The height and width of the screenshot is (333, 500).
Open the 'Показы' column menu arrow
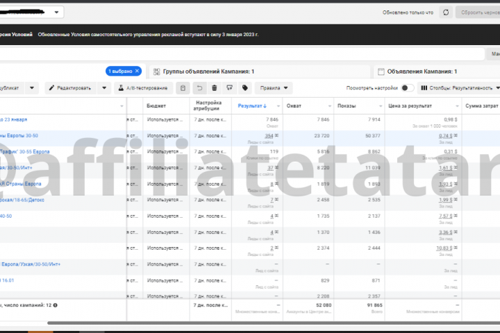pos(381,106)
